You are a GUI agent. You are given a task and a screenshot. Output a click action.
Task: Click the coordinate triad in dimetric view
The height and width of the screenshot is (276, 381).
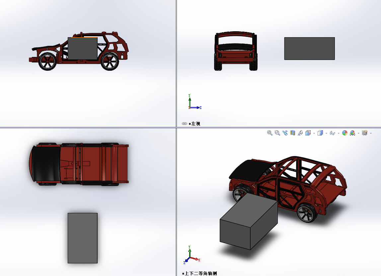pyautogui.click(x=191, y=255)
